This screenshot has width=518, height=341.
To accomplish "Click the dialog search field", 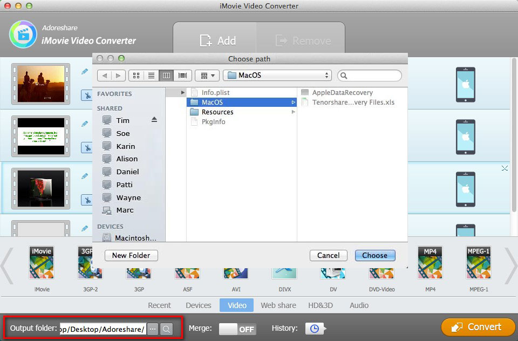I will pos(369,76).
